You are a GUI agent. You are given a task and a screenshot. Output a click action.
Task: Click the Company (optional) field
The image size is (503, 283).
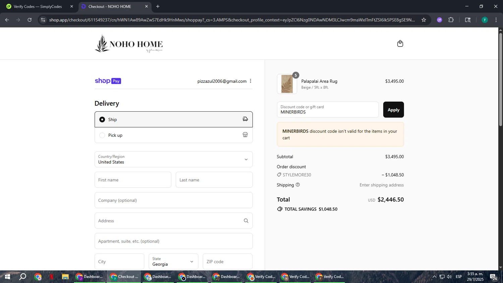pos(174,200)
